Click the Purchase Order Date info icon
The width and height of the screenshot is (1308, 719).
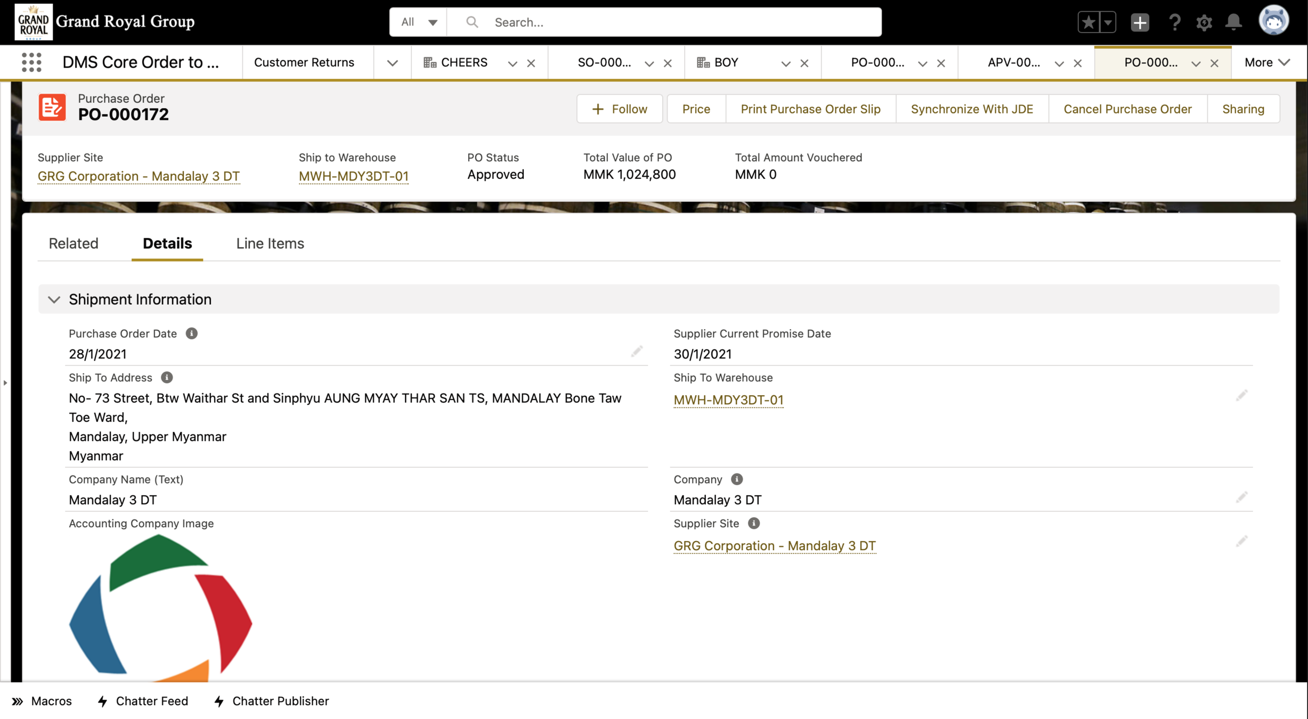(x=192, y=333)
